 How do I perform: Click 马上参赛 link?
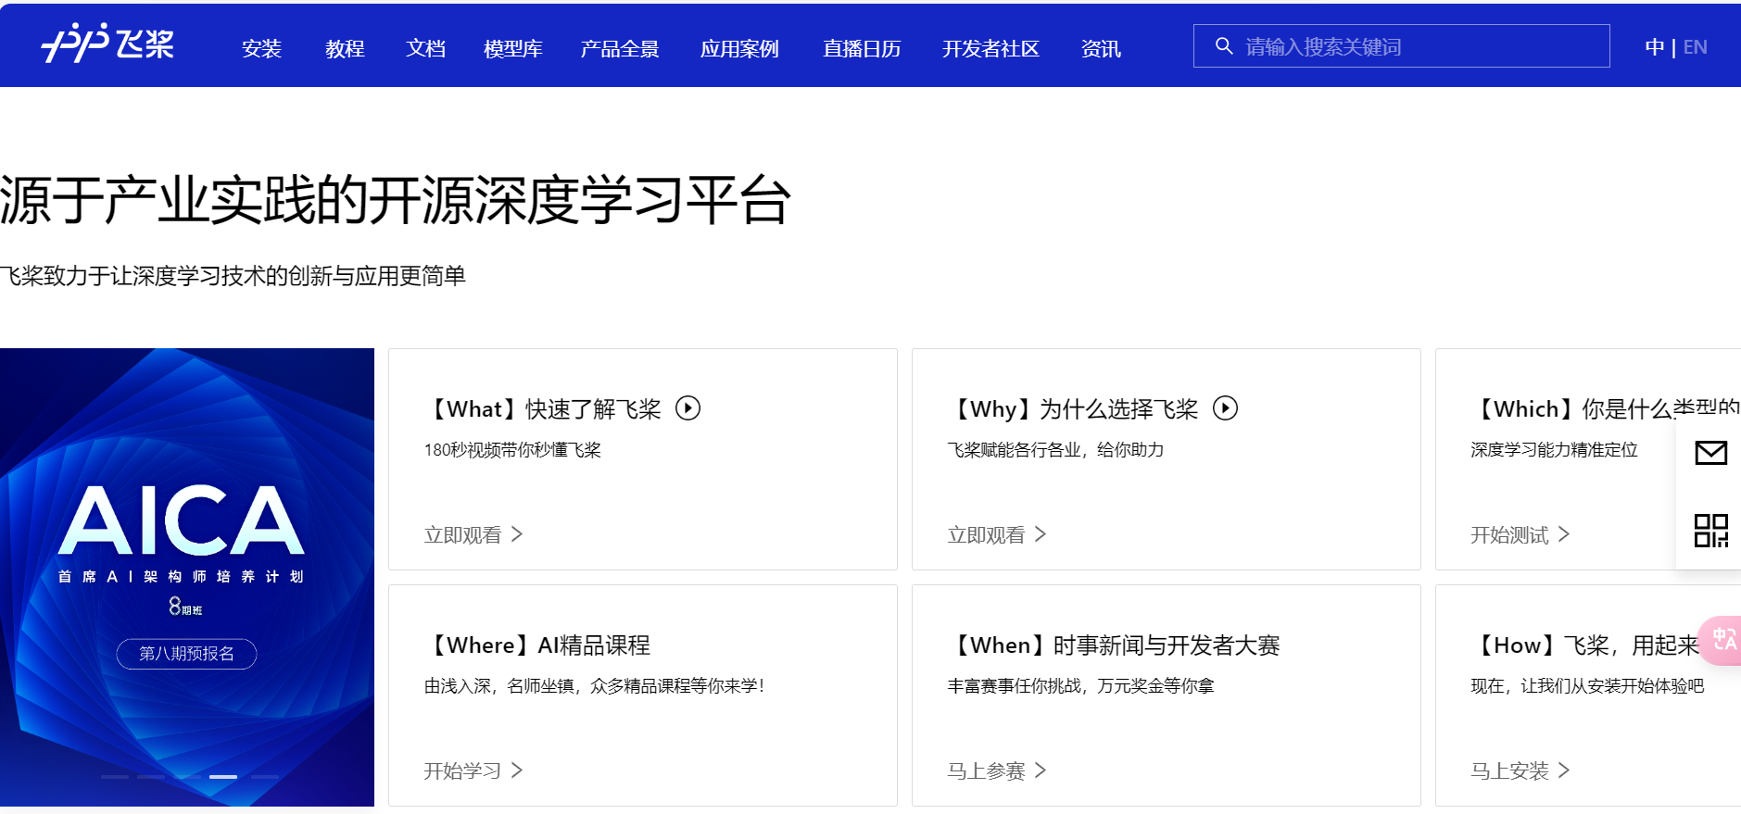(x=997, y=770)
